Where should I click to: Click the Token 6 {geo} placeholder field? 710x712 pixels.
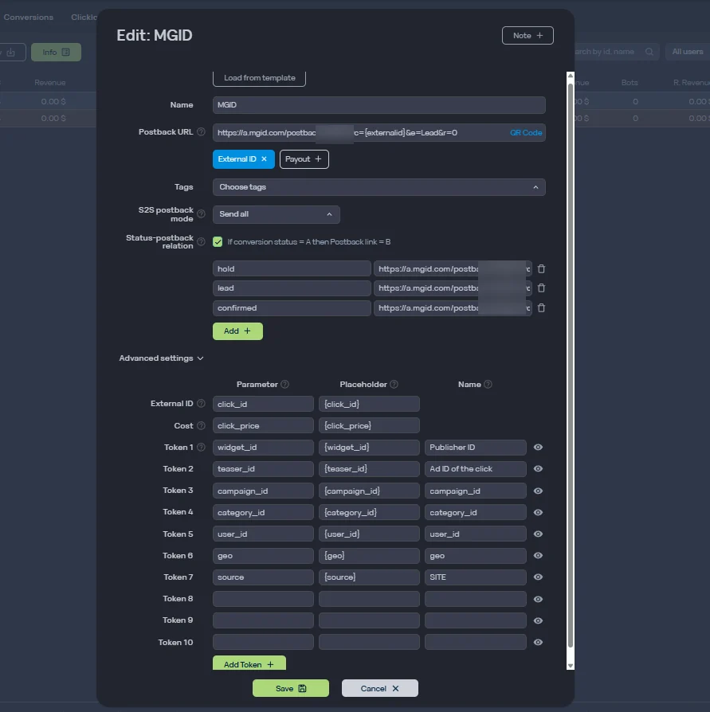pos(369,555)
